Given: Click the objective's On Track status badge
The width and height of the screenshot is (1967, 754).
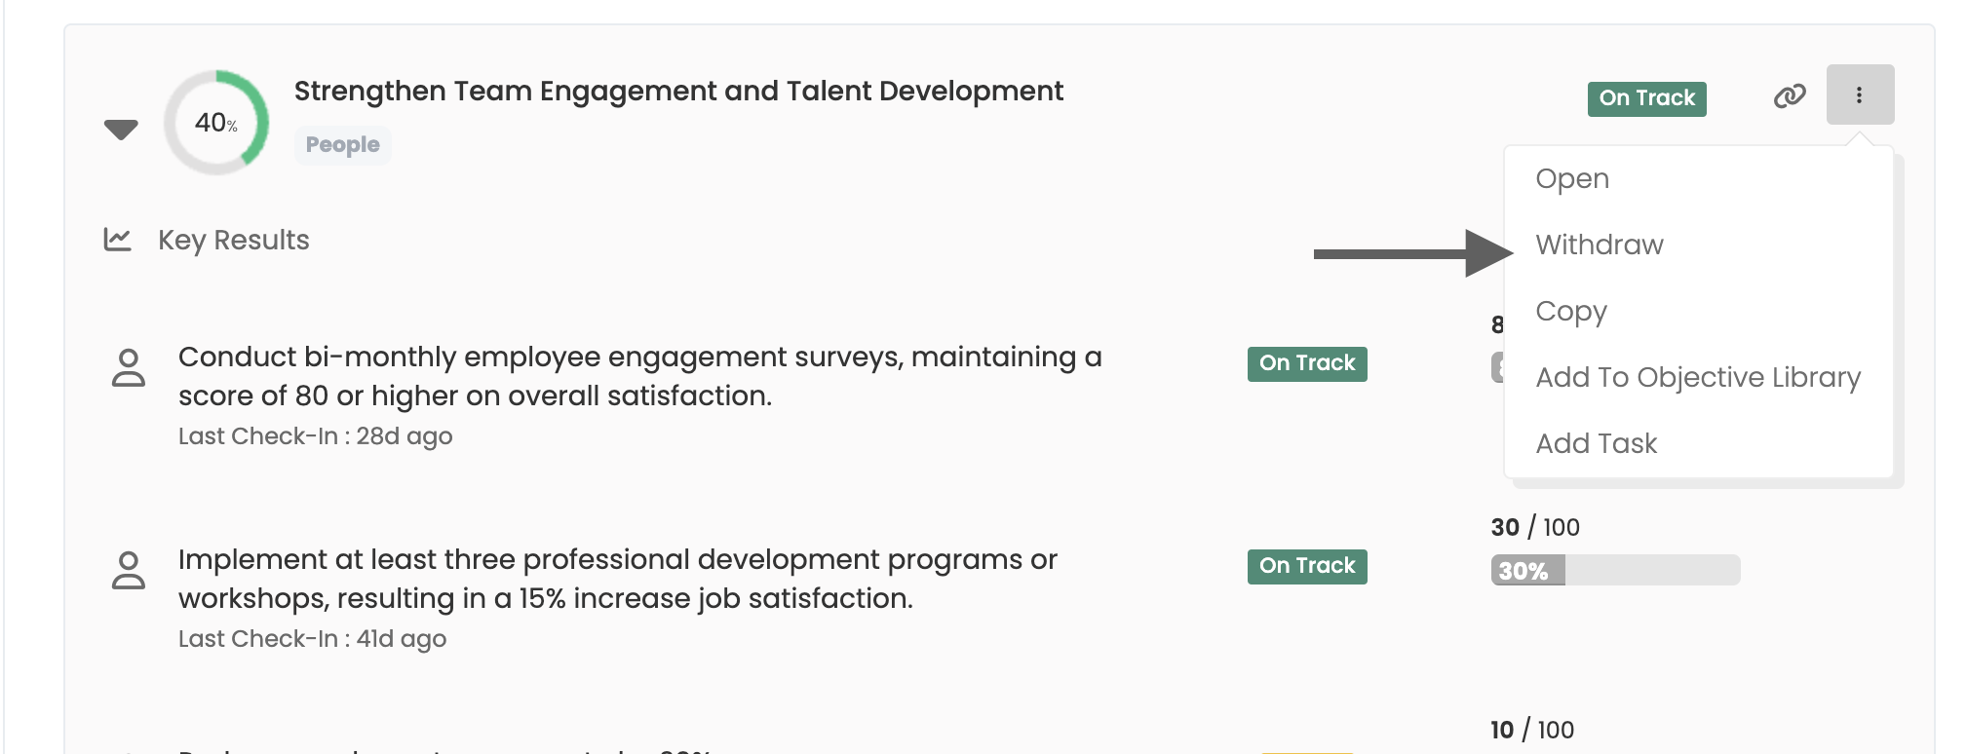Looking at the screenshot, I should pos(1646,98).
